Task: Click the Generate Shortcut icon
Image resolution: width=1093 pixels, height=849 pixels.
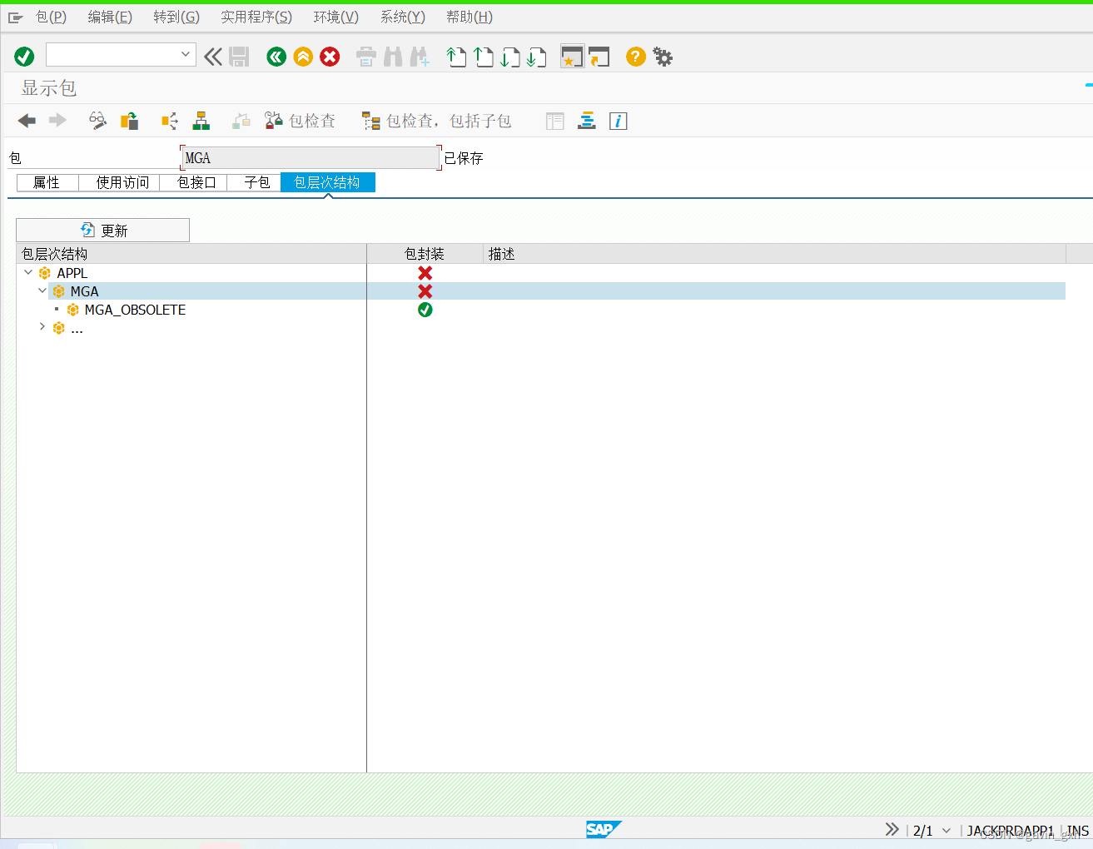Action: pyautogui.click(x=599, y=57)
